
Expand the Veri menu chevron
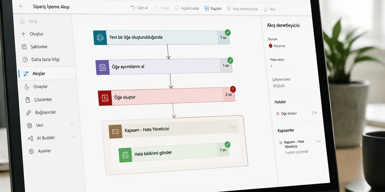coord(72,124)
